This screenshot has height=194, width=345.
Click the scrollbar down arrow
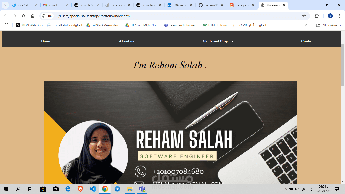click(343, 182)
